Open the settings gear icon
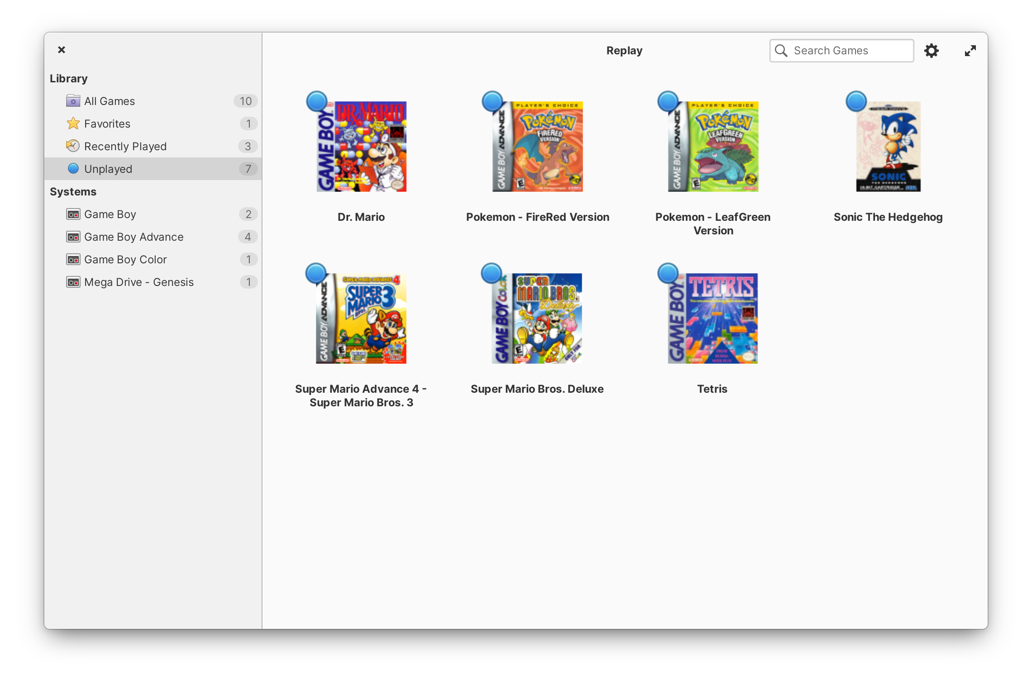1032x685 pixels. click(931, 51)
